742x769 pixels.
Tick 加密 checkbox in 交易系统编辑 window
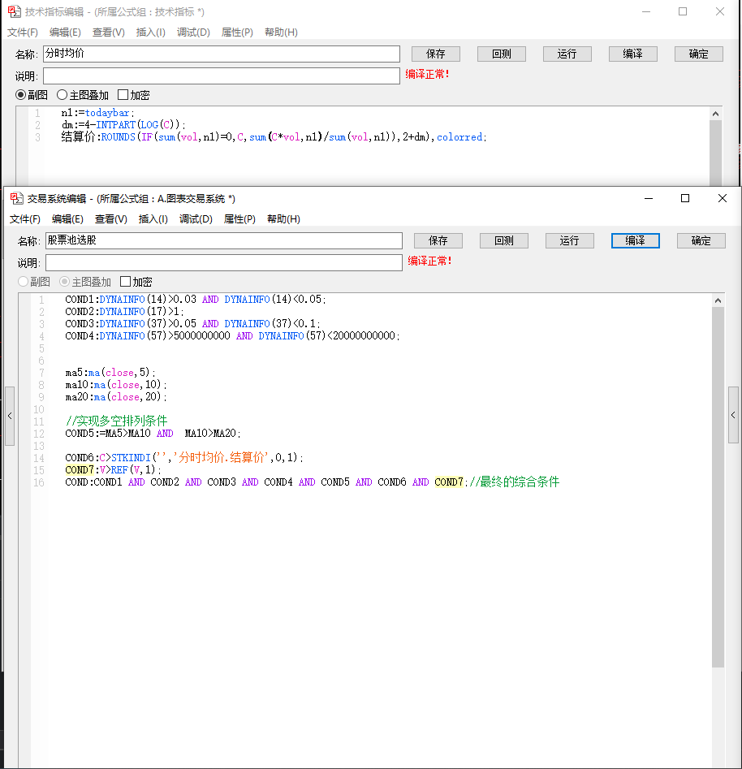coord(126,282)
